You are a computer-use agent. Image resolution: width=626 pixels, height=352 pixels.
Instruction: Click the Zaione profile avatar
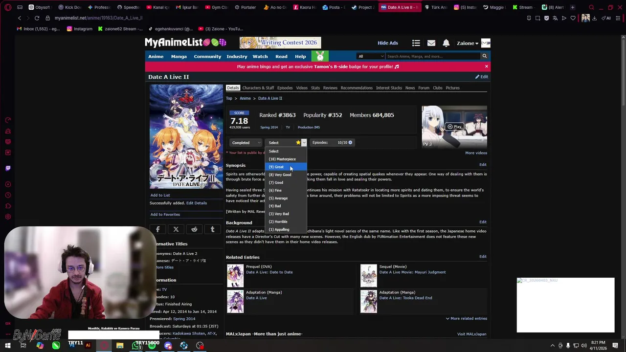[x=486, y=43]
